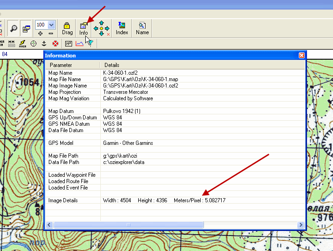Click the NMEA lightning icon
This screenshot has height=251, width=333.
point(22,44)
